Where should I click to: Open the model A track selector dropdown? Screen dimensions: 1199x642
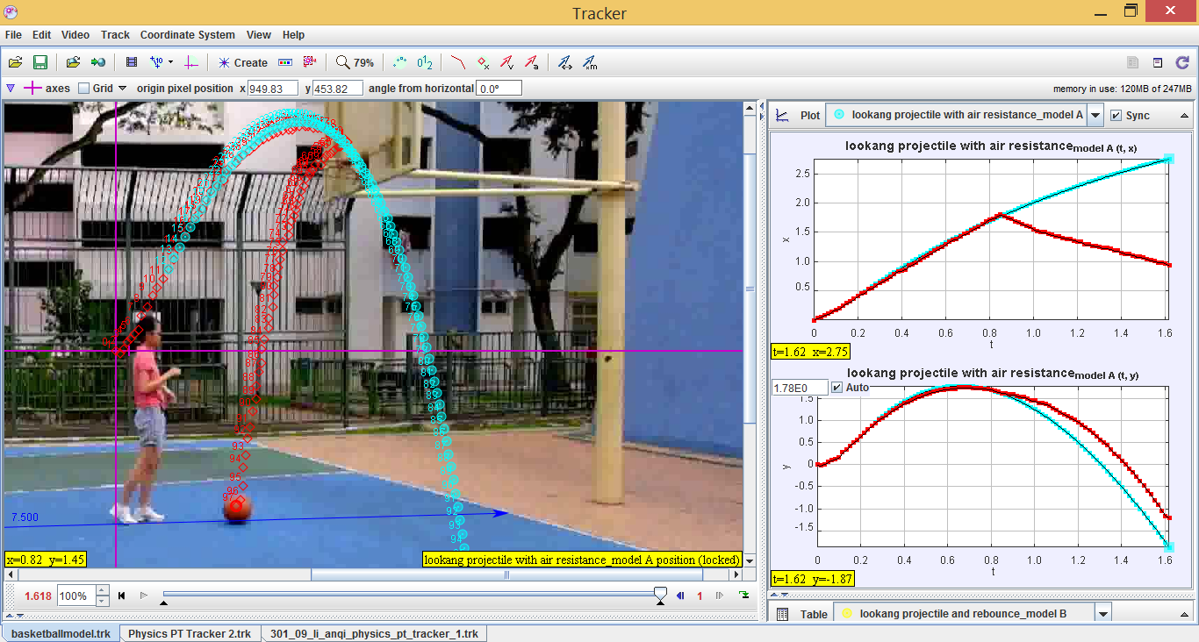tap(1094, 115)
